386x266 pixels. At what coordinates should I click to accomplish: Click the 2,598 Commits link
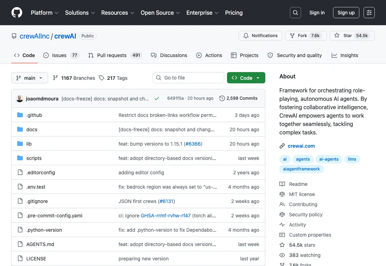coord(238,98)
